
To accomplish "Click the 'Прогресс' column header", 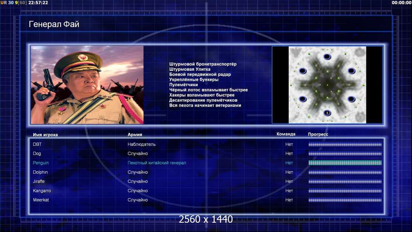I will (318, 134).
